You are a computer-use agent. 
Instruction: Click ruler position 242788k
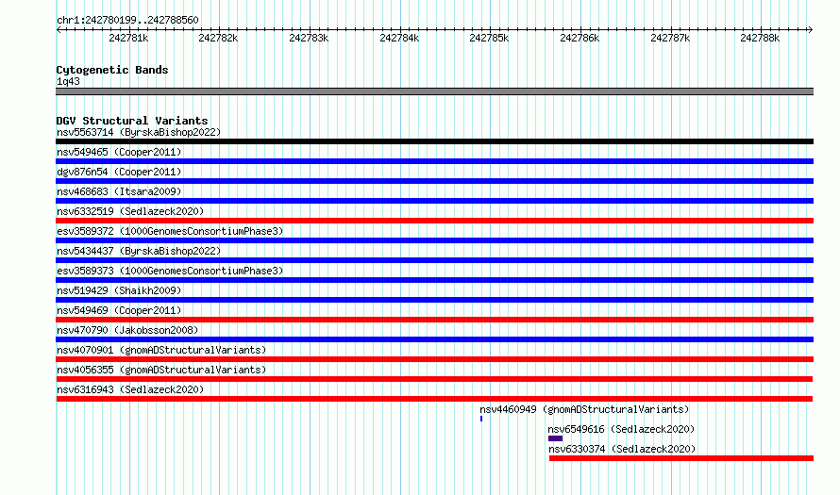(x=760, y=38)
